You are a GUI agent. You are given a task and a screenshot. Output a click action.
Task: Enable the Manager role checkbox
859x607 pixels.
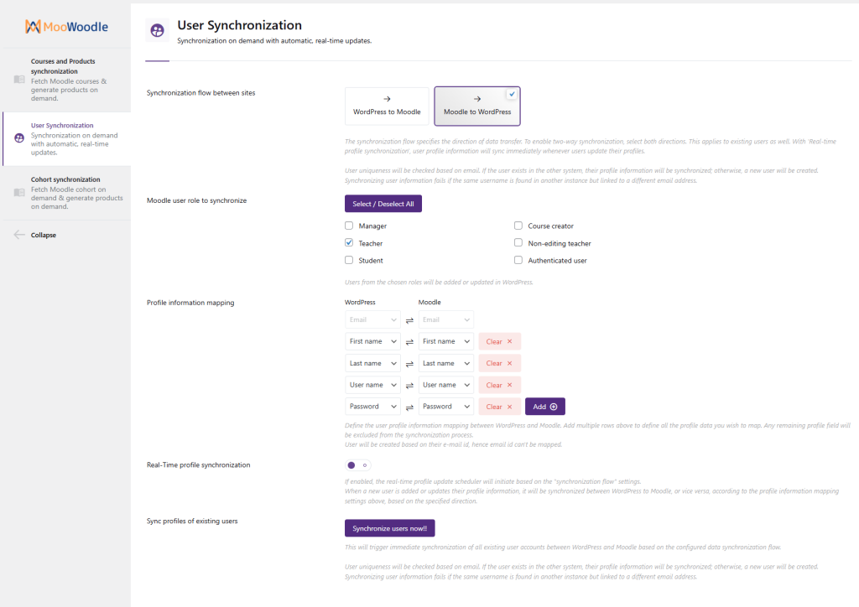point(349,226)
